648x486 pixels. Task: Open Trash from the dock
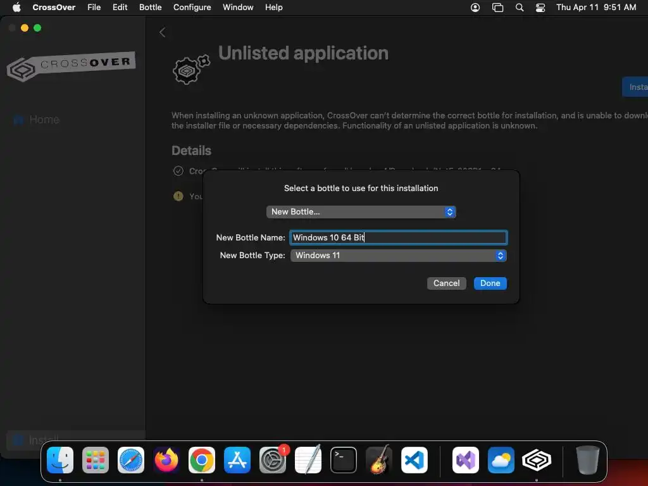tap(588, 460)
